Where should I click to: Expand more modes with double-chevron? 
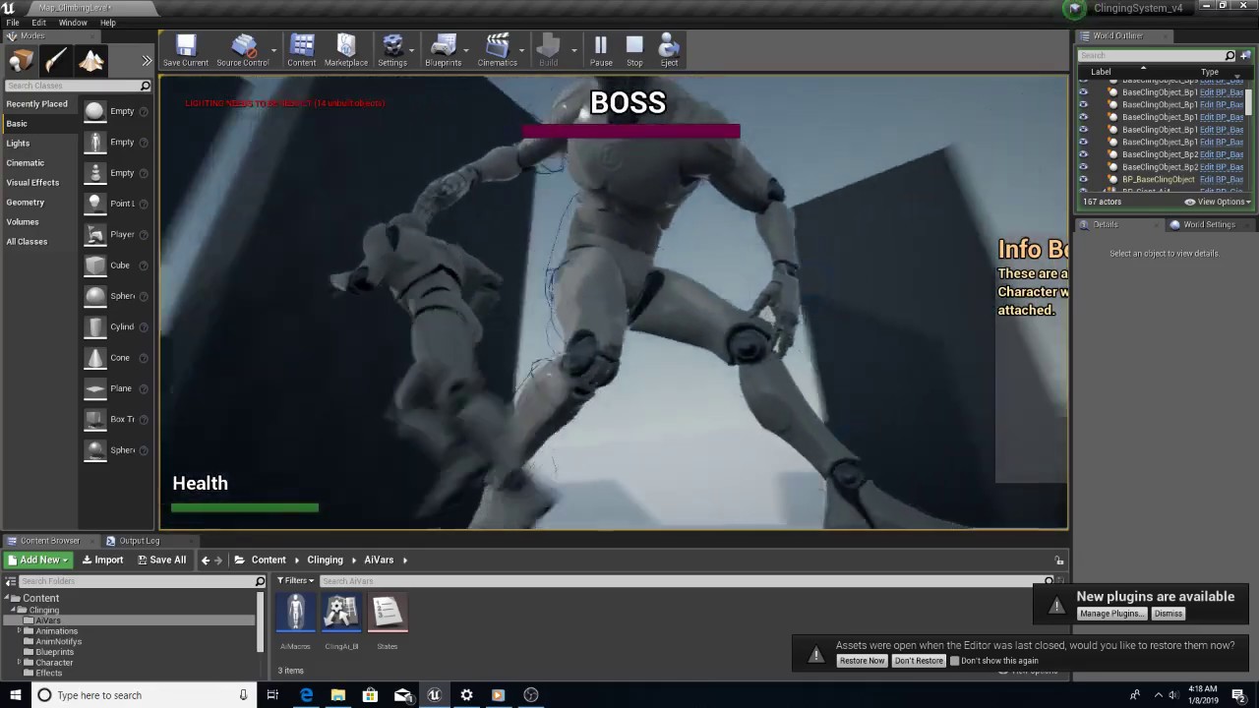(x=147, y=61)
